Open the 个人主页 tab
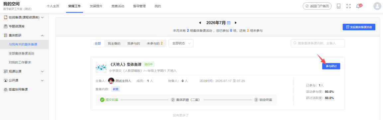Screen dimensions: 383x120 pyautogui.click(x=53, y=6)
